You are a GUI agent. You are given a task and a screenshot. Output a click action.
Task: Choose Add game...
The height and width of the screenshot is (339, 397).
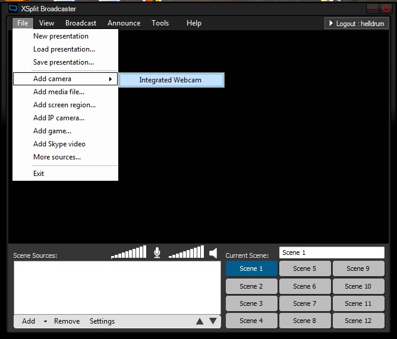pyautogui.click(x=65, y=131)
